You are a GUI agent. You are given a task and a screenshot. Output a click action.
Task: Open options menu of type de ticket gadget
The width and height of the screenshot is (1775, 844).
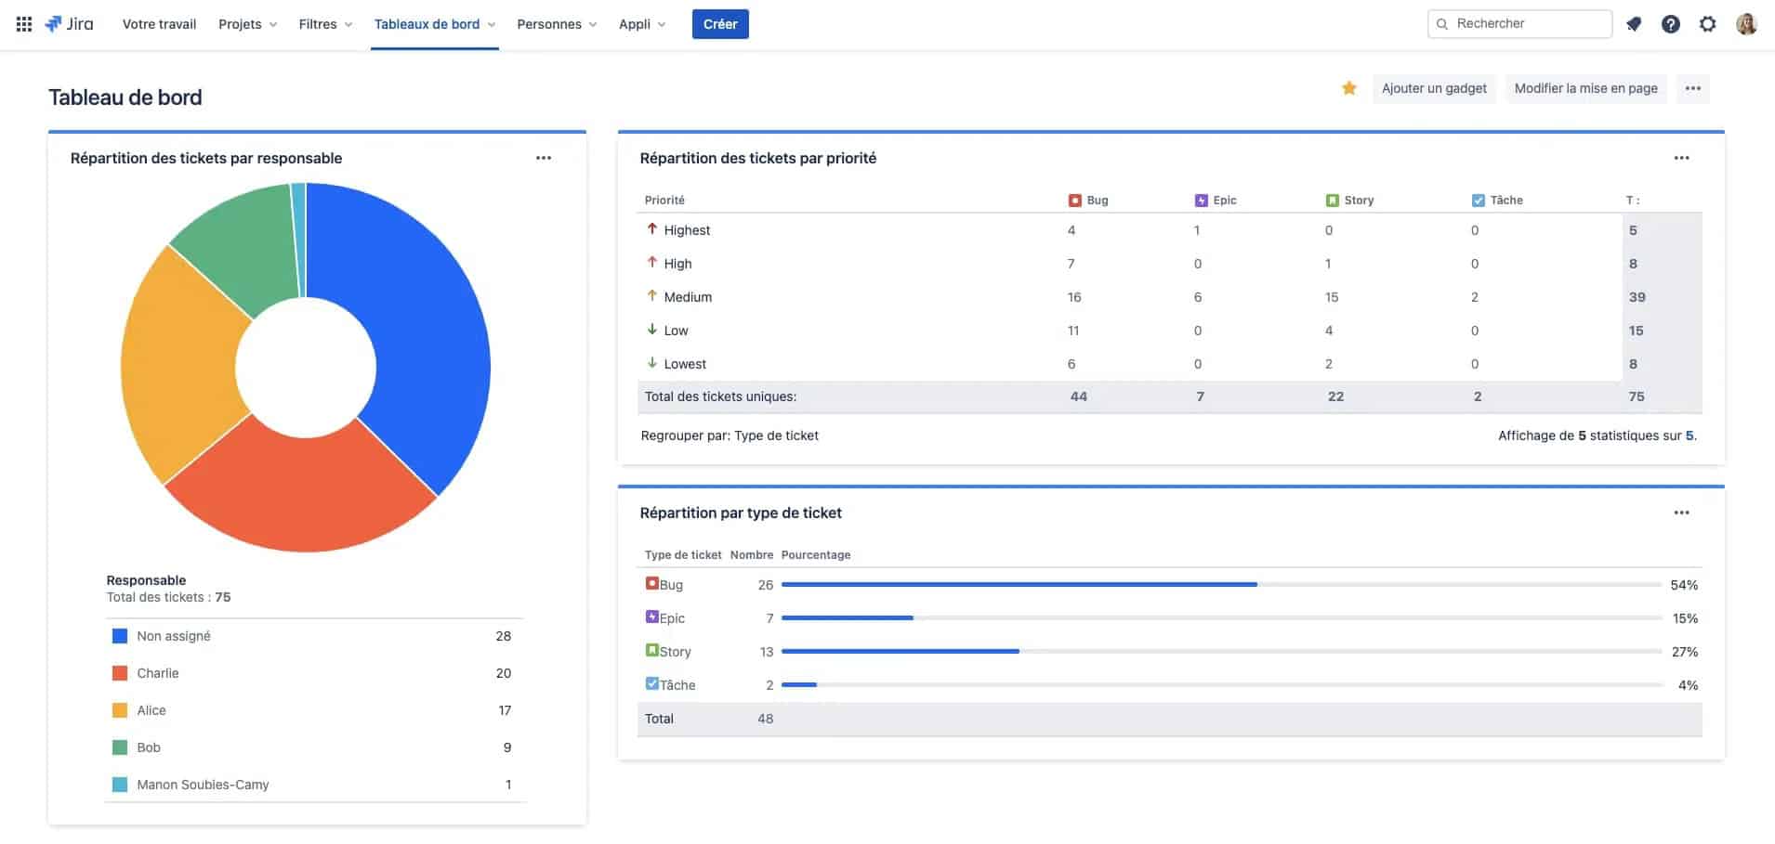(1681, 513)
